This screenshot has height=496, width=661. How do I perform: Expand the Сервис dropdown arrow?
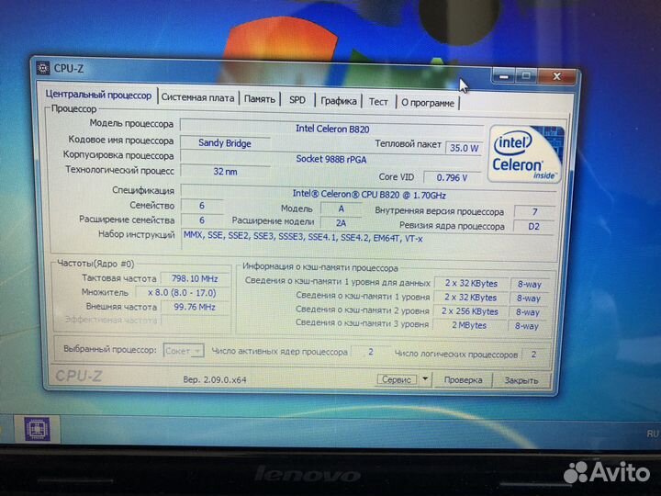point(425,379)
